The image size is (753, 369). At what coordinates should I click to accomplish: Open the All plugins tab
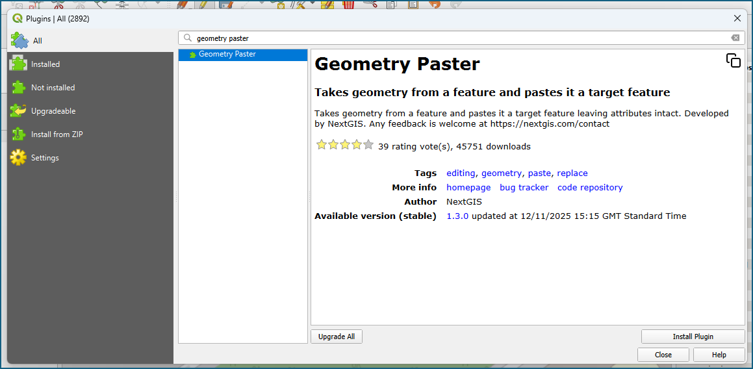pos(90,41)
